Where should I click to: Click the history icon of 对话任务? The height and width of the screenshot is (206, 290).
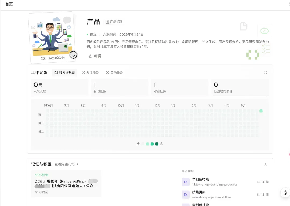[x=83, y=72]
